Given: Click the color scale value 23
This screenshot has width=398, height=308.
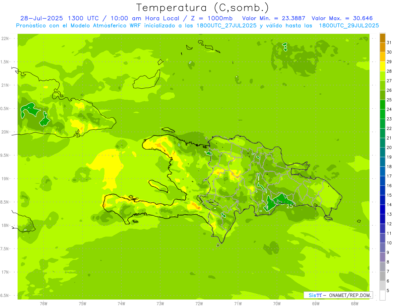Looking at the screenshot, I should pyautogui.click(x=389, y=119).
